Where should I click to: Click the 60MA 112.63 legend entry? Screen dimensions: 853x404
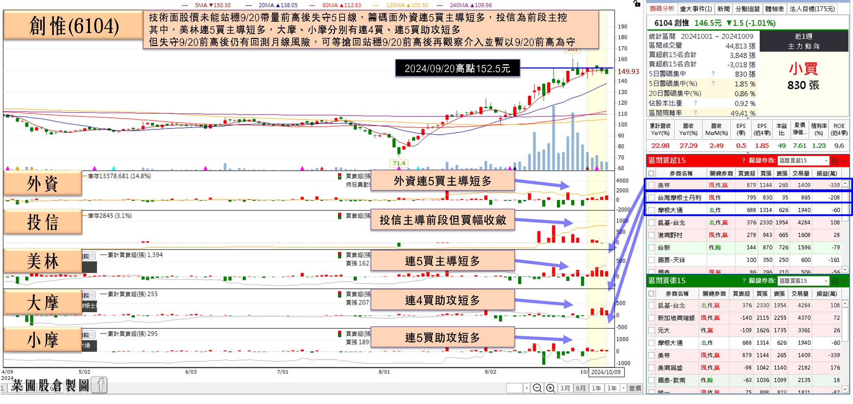[335, 5]
